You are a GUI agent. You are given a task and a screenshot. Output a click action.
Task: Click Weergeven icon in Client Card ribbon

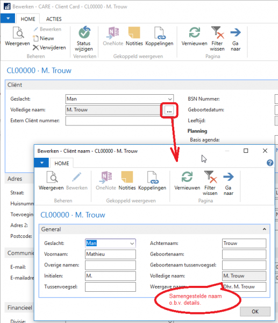(x=18, y=36)
